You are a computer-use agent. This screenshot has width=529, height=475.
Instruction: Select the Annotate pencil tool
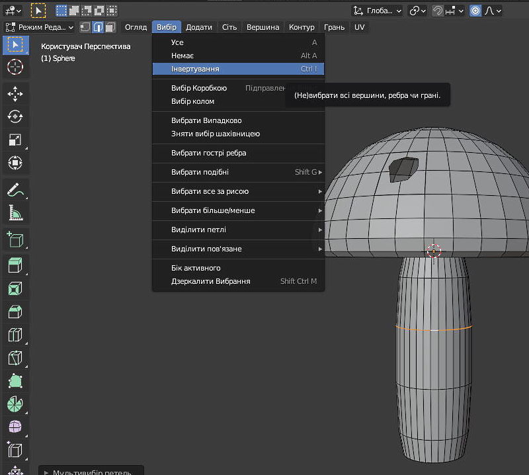pyautogui.click(x=15, y=190)
